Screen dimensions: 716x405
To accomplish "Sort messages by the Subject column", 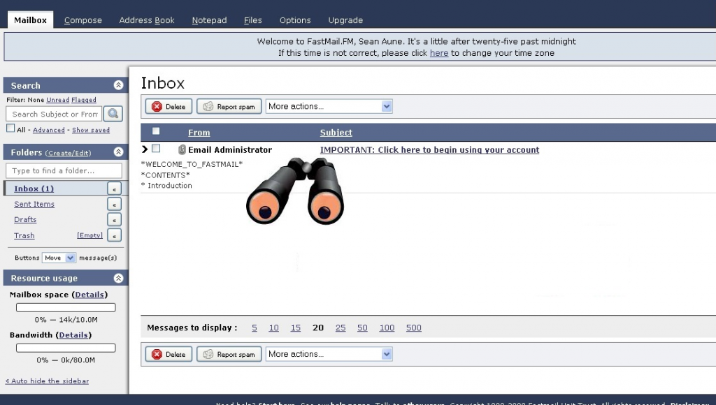I will (336, 132).
